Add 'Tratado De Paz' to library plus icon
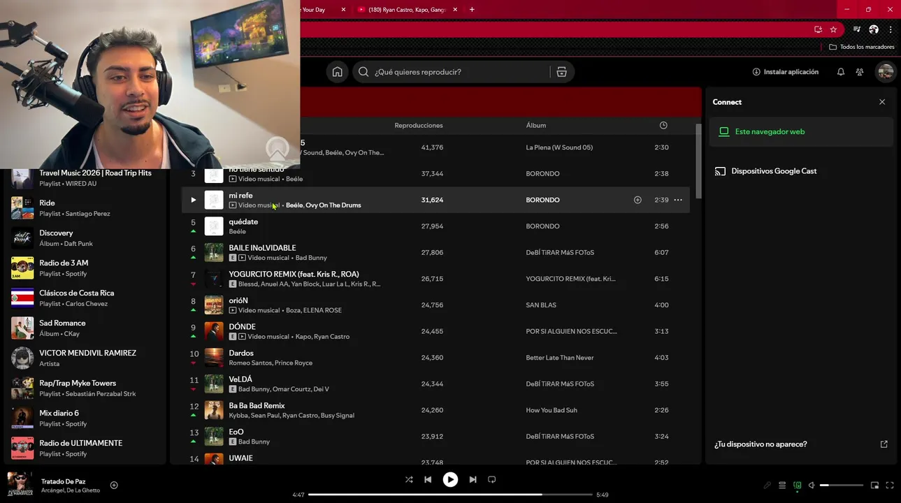901x503 pixels. point(114,486)
